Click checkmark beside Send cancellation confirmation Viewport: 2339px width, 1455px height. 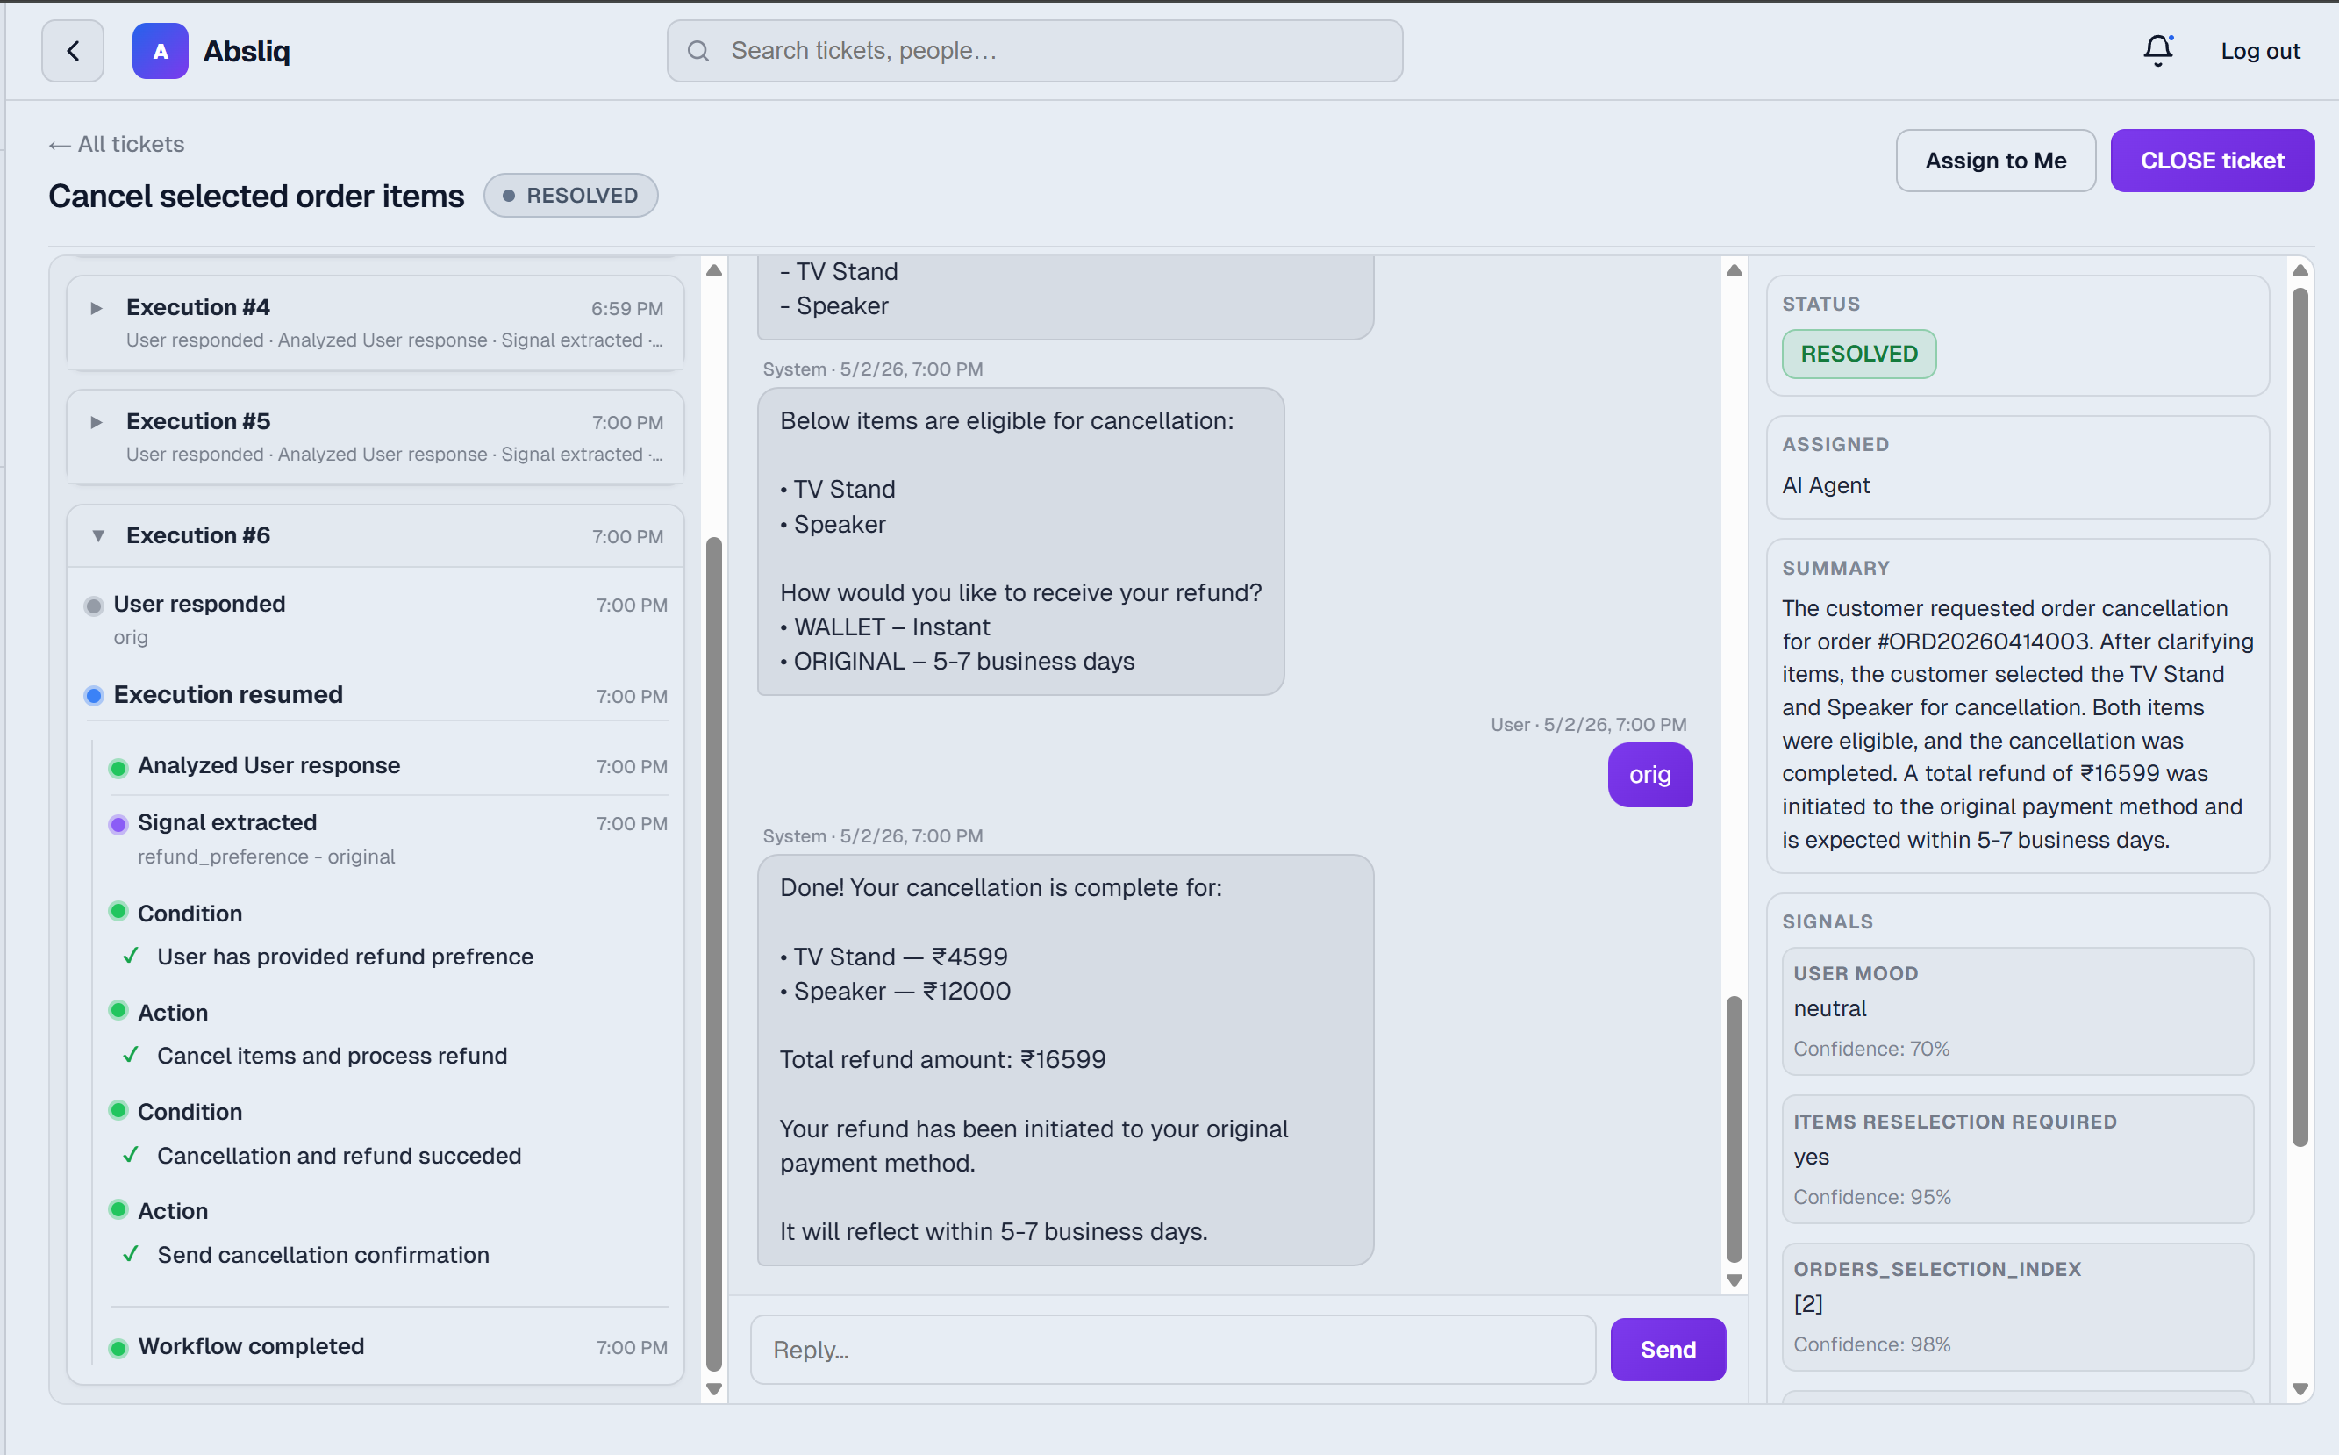(131, 1254)
